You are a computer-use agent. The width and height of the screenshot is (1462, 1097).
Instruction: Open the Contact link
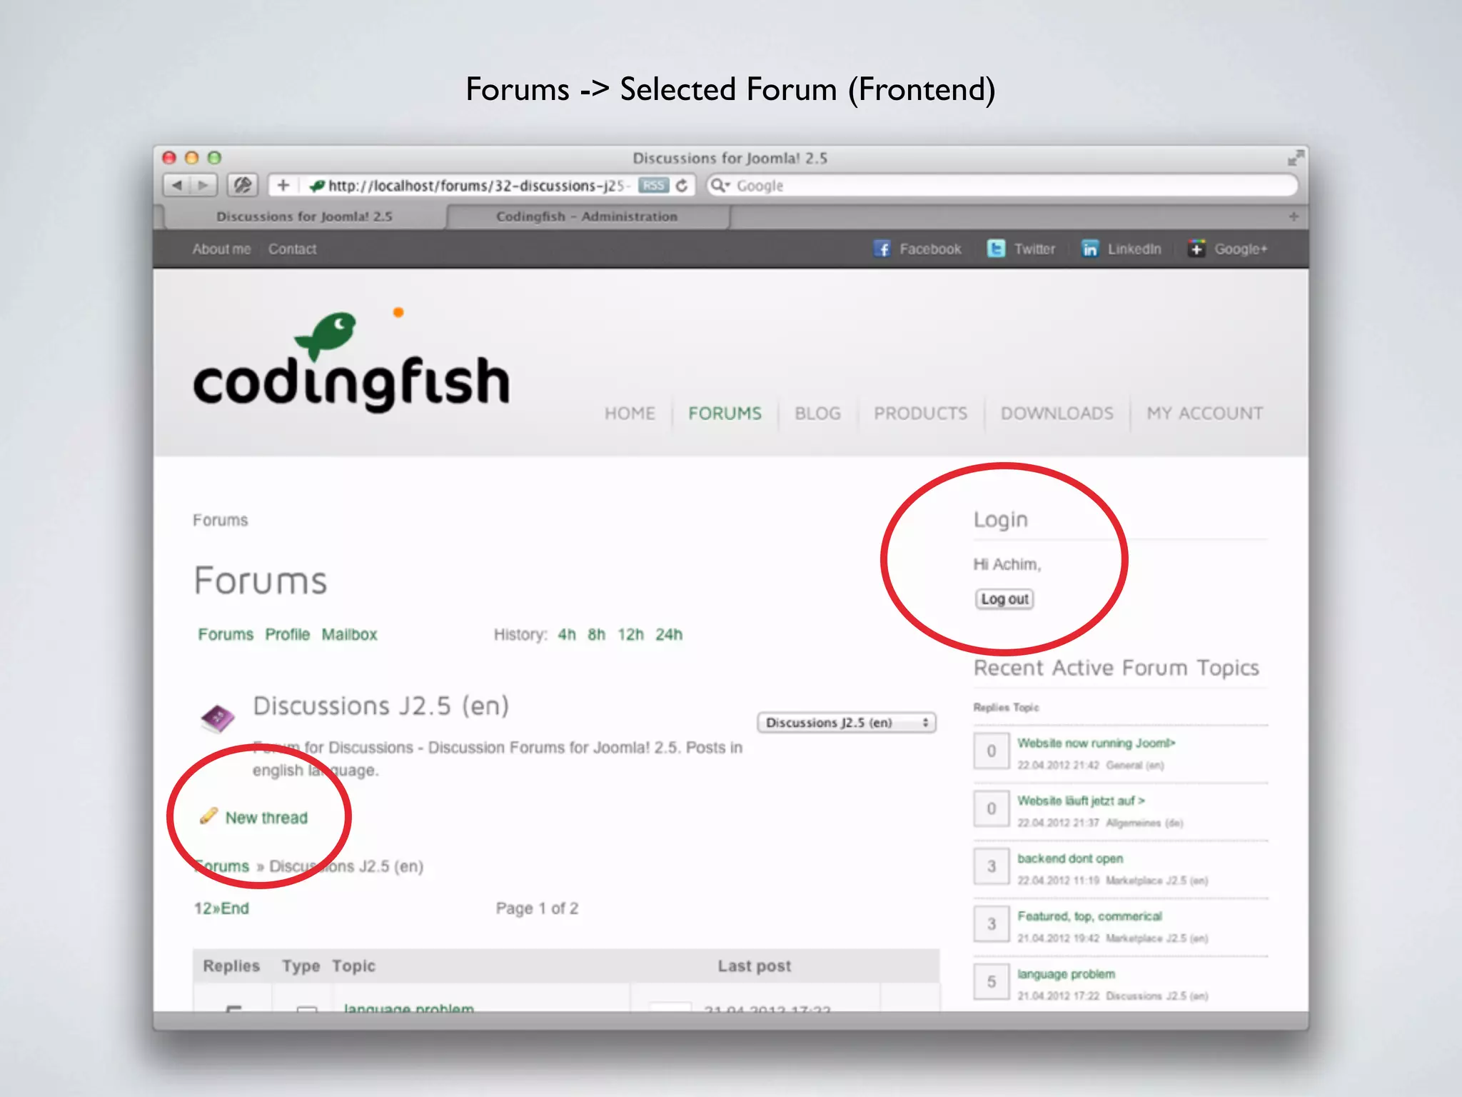coord(292,249)
